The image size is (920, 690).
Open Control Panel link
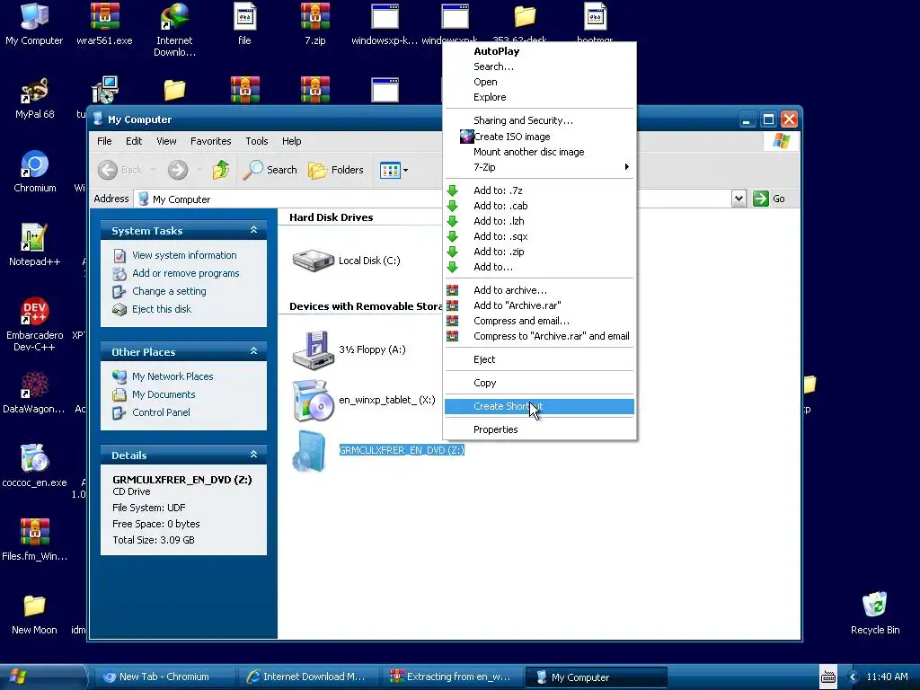coord(161,412)
